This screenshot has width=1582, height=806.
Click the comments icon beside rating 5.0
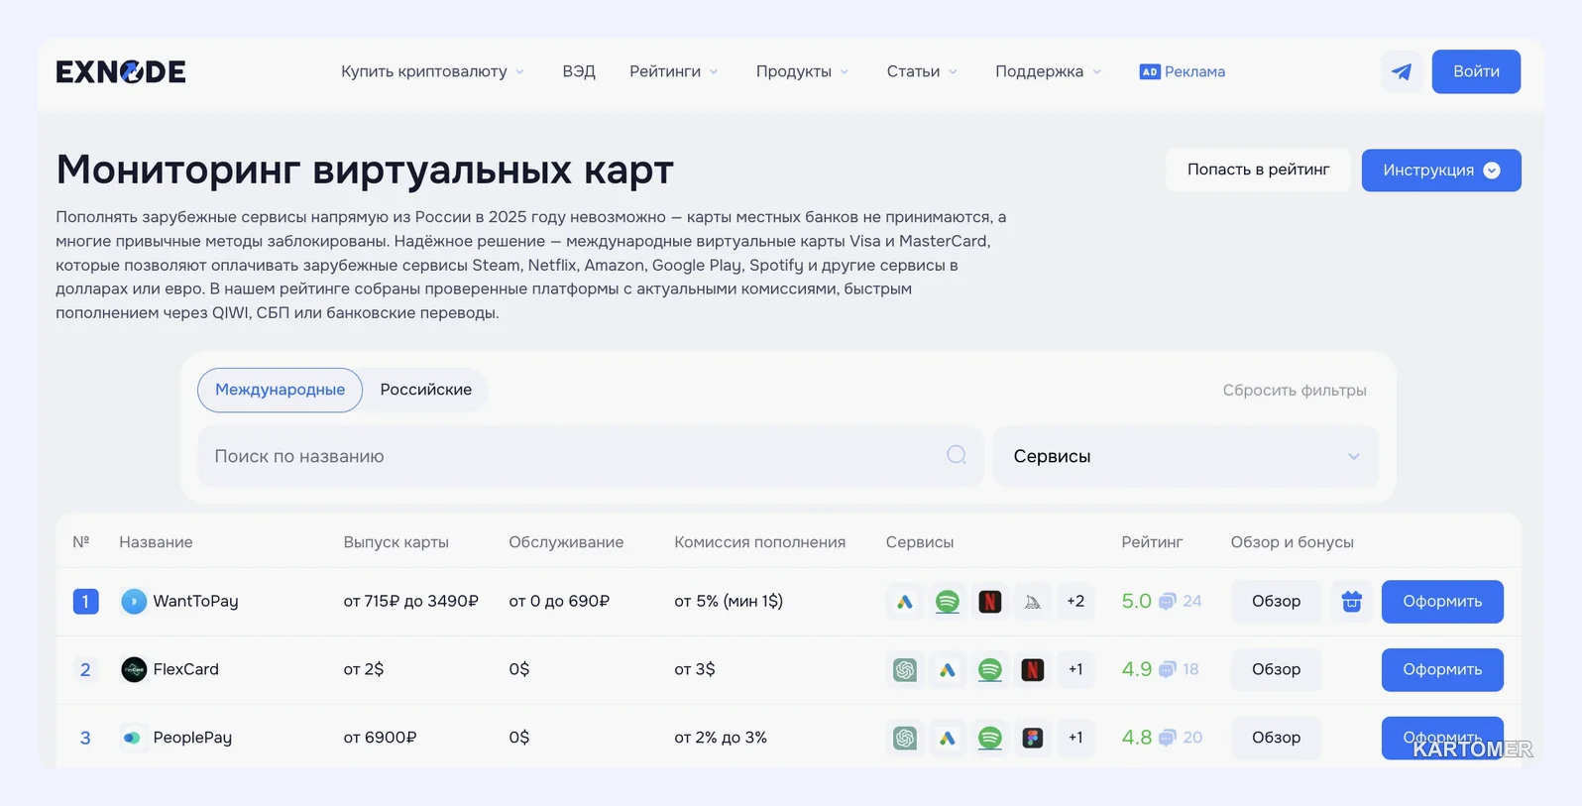click(1168, 602)
